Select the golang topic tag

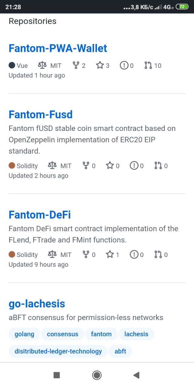tap(24, 334)
